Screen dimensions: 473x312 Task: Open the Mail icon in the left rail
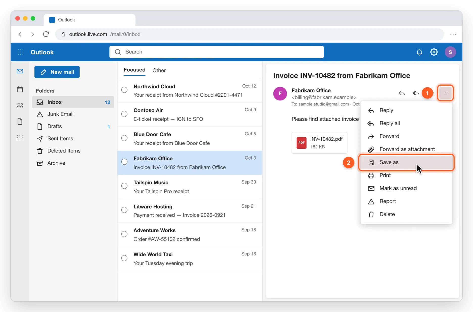point(20,71)
